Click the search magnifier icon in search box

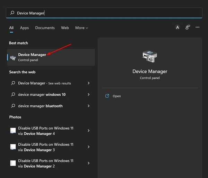pyautogui.click(x=12, y=13)
